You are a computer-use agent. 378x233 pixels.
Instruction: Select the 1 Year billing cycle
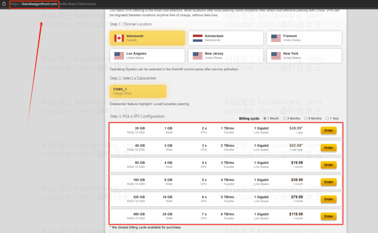click(327, 118)
